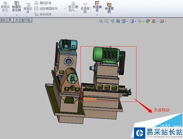Select 线性草图阵列 linear sketch pattern
The image size is (183, 139).
click(46, 8)
